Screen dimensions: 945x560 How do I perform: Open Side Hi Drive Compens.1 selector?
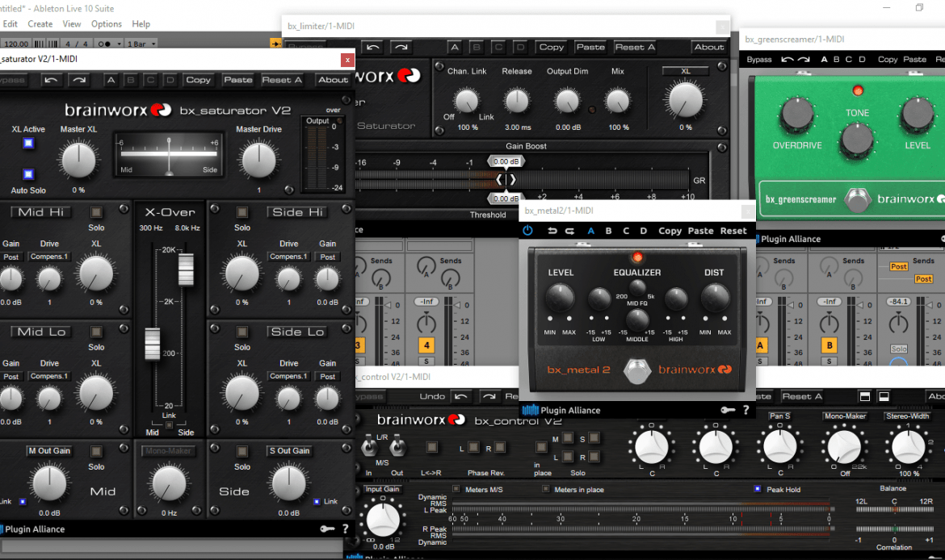pos(288,257)
